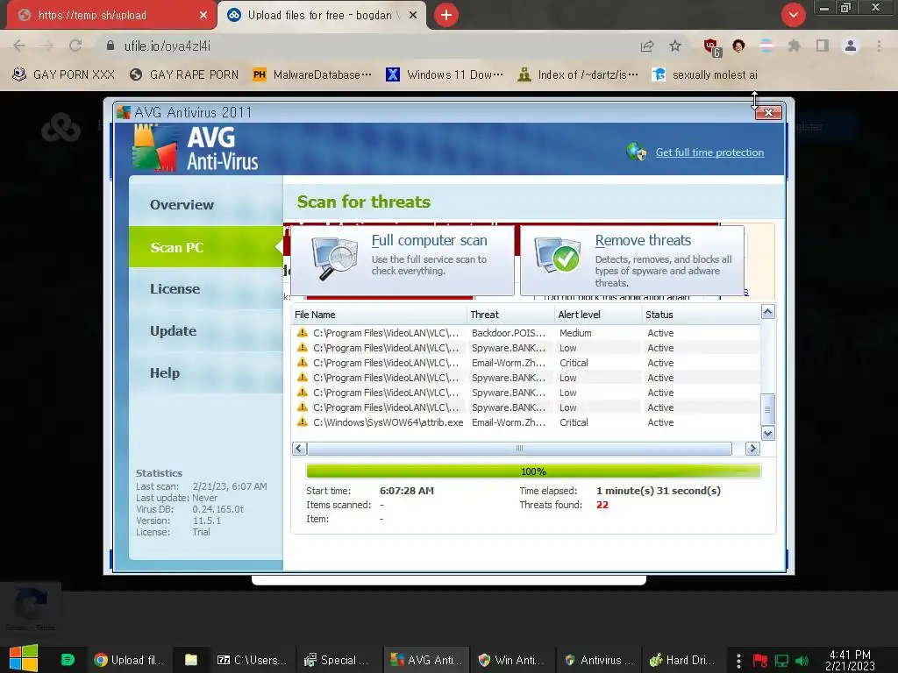Viewport: 898px width, 673px height.
Task: Click the Remove threats button
Action: click(632, 260)
